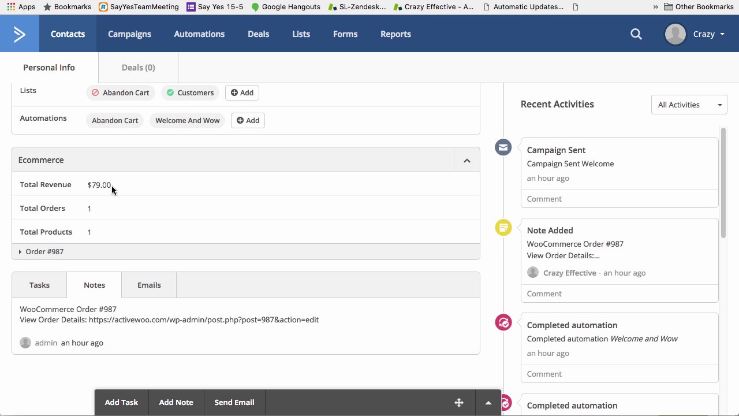Go to Forms menu
Screen dimensions: 739x416
point(345,34)
